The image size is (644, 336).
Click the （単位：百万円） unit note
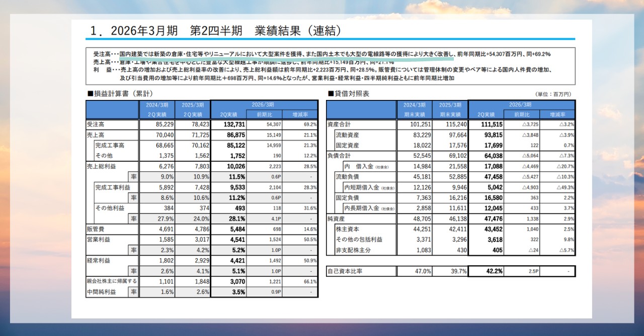[x=553, y=94]
